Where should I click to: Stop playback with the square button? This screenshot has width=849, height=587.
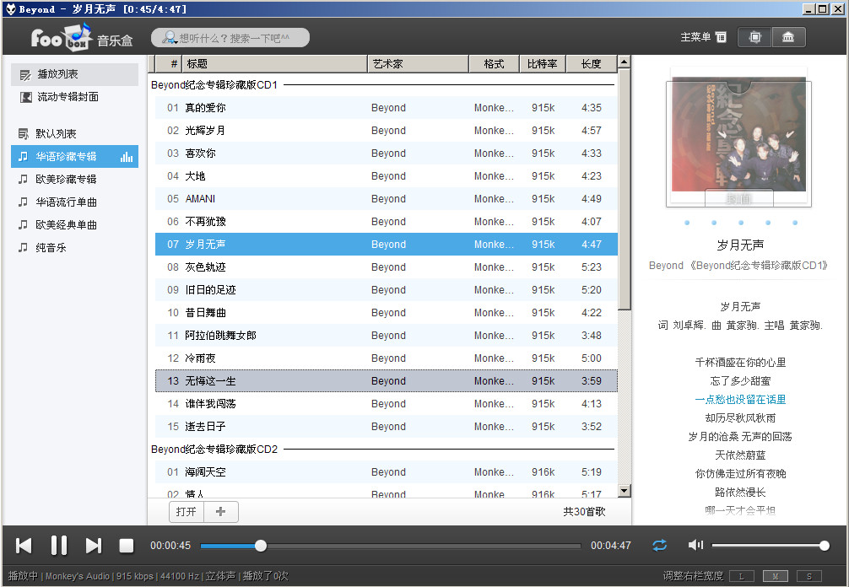tap(126, 546)
